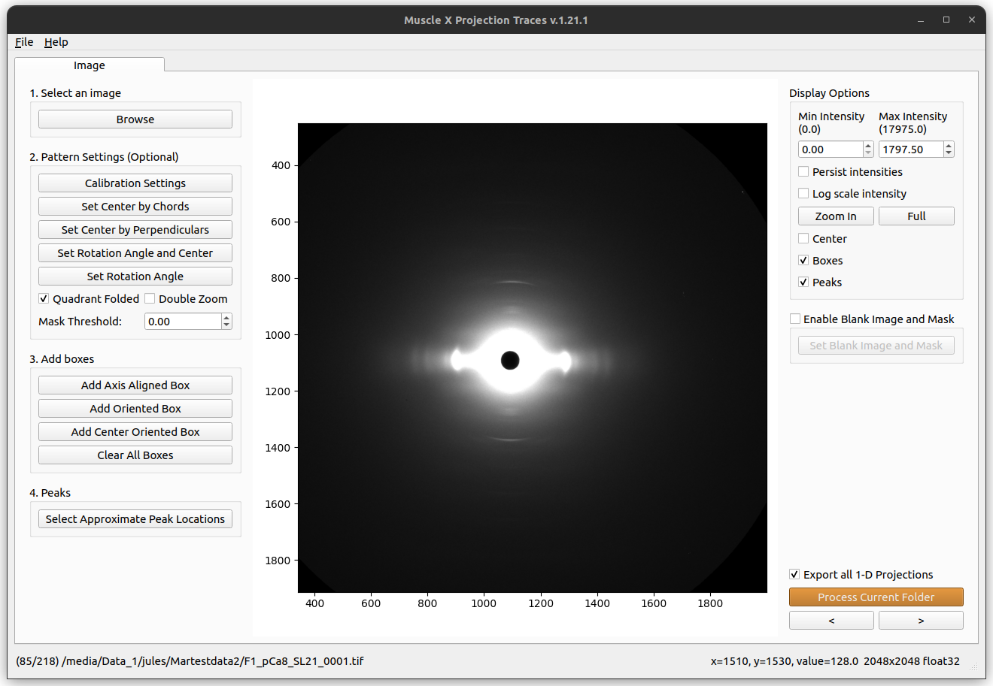This screenshot has height=686, width=993.
Task: Enable the Double Zoom checkbox
Action: coord(150,299)
